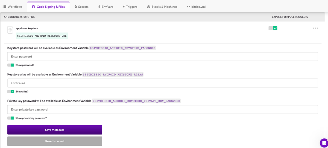The height and width of the screenshot is (148, 328).
Task: Click the $BITRISEIO_ANDROID_KEYSTORE_URL variable tag
Action: 42,36
